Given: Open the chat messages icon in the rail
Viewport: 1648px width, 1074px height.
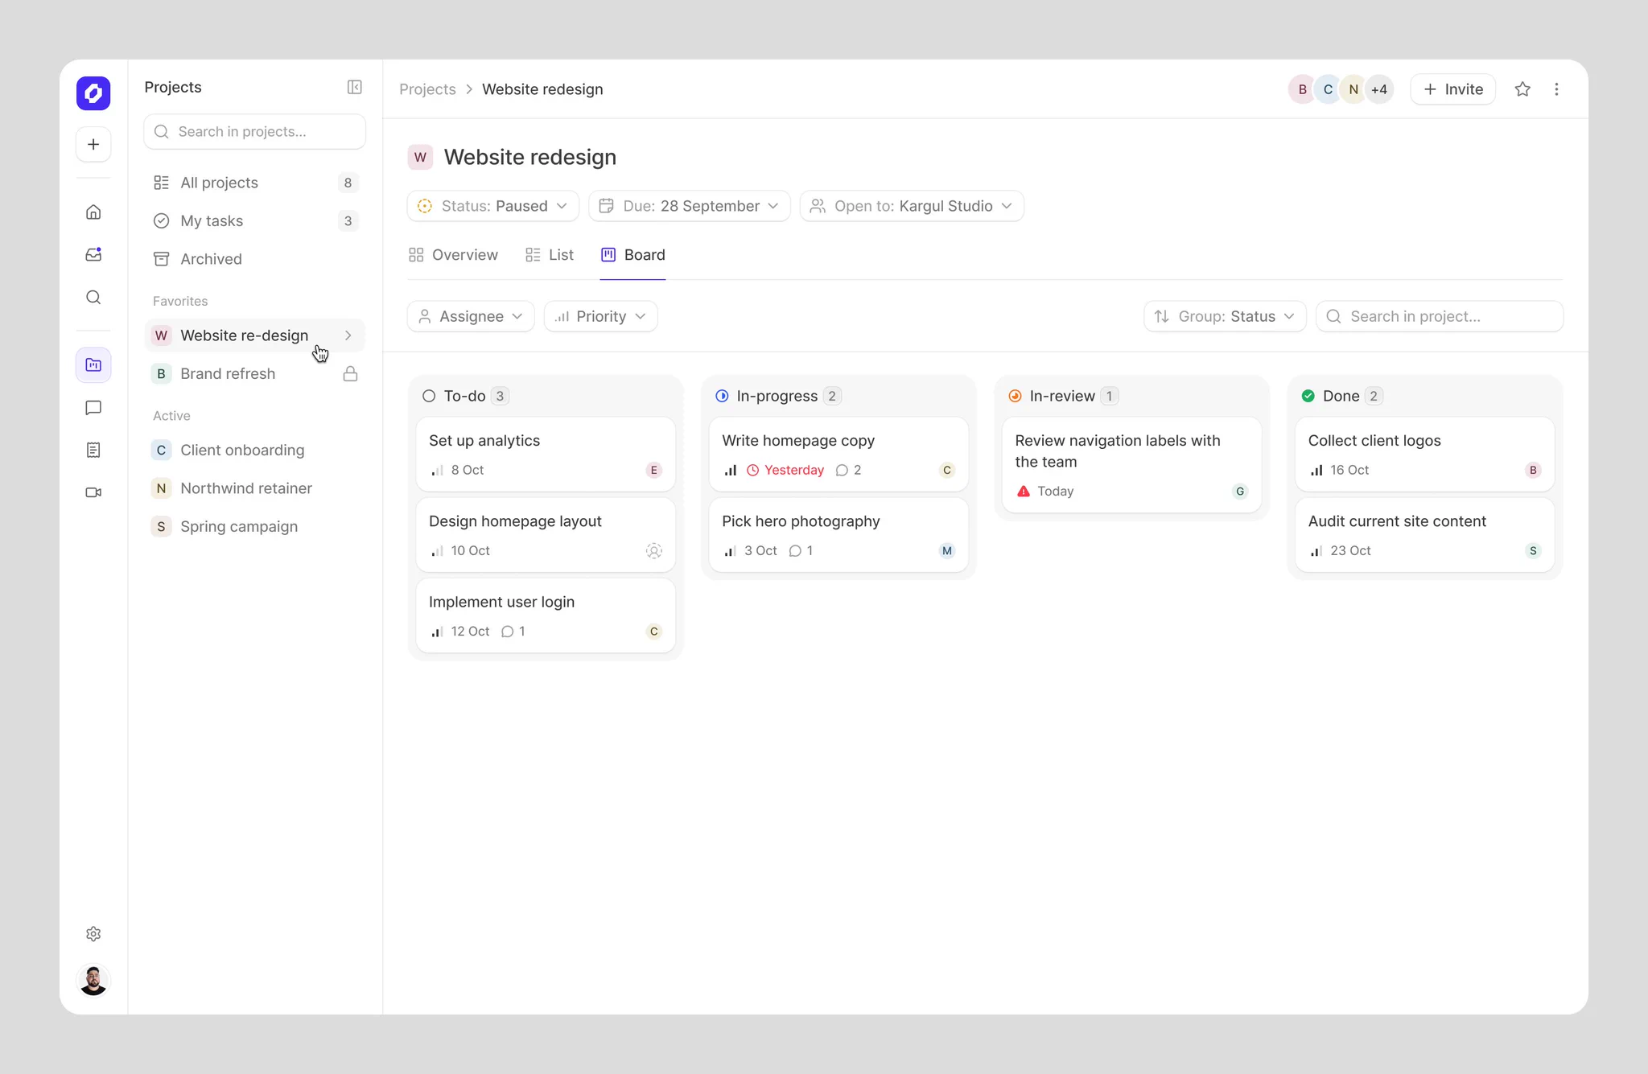Looking at the screenshot, I should point(93,408).
